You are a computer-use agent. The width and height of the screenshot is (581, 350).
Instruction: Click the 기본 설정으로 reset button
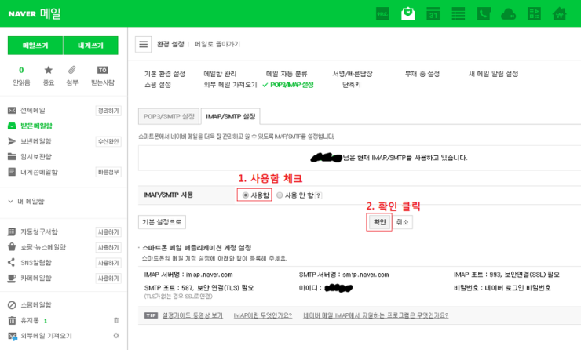coord(162,222)
